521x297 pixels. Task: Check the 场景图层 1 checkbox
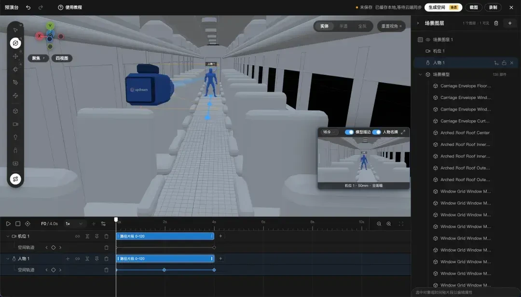[420, 40]
